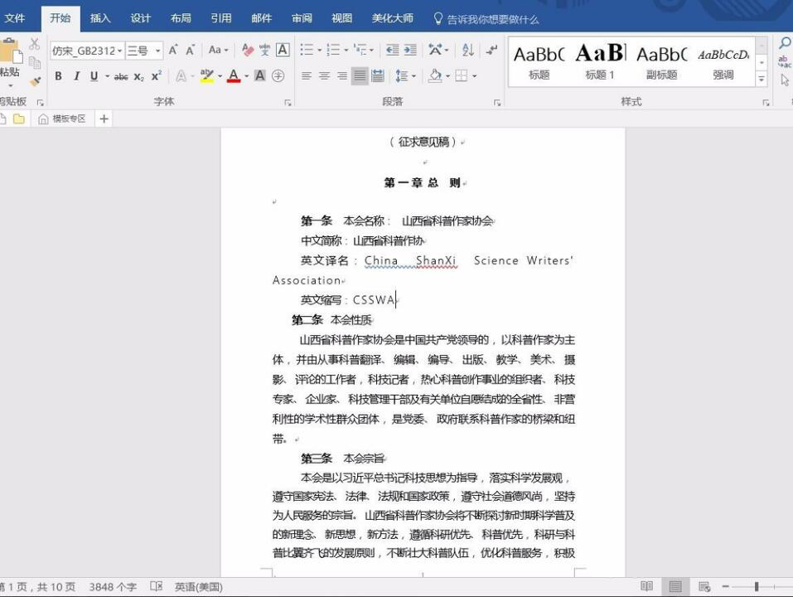
Task: Center align text
Action: point(324,76)
